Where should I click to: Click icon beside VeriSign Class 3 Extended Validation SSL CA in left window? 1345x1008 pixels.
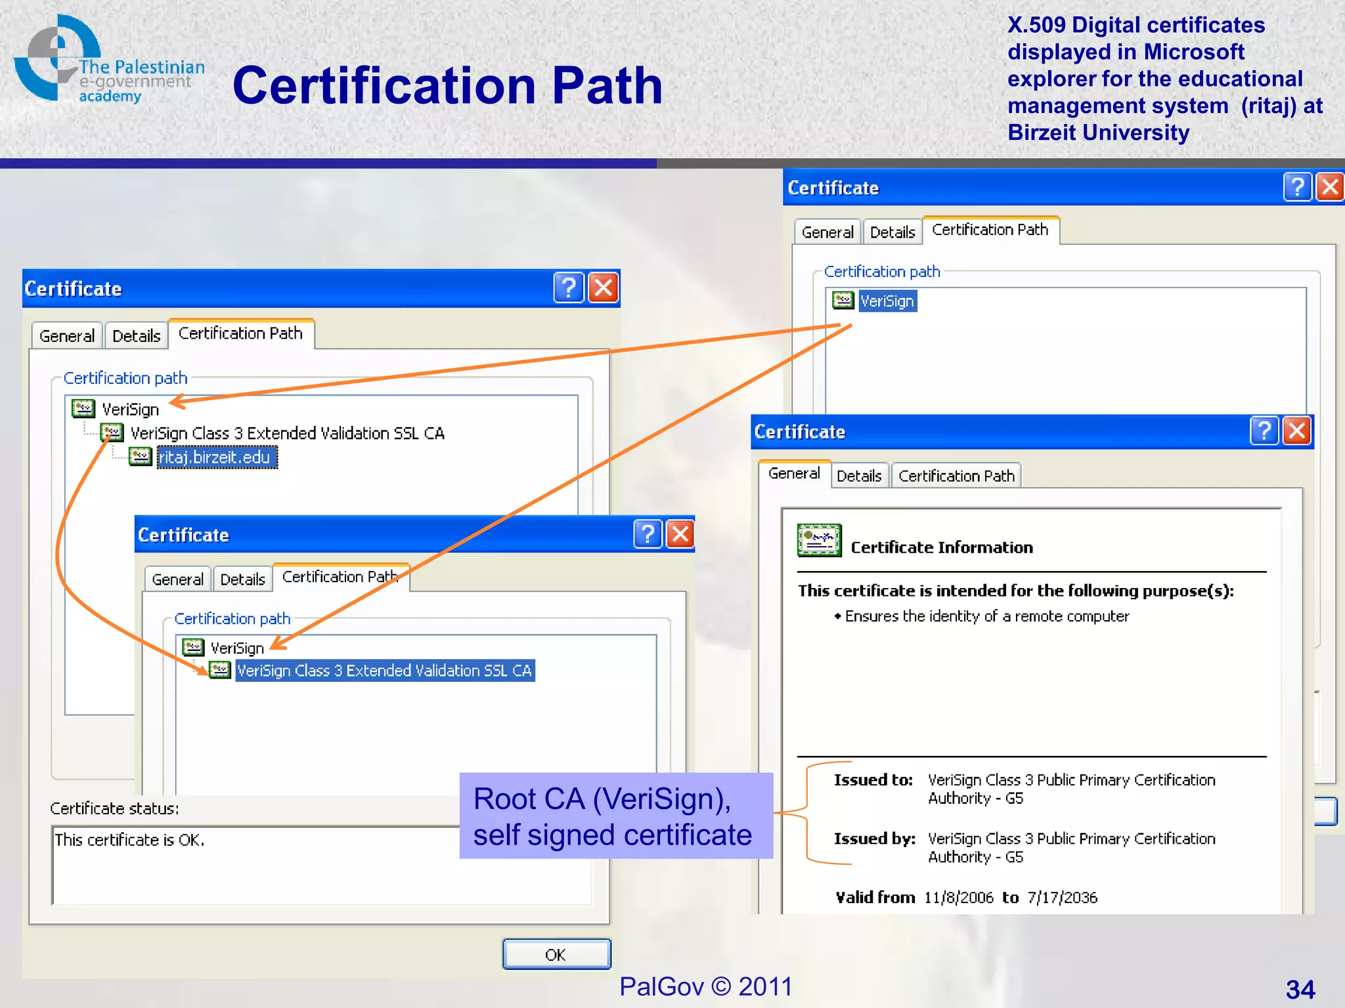tap(112, 432)
